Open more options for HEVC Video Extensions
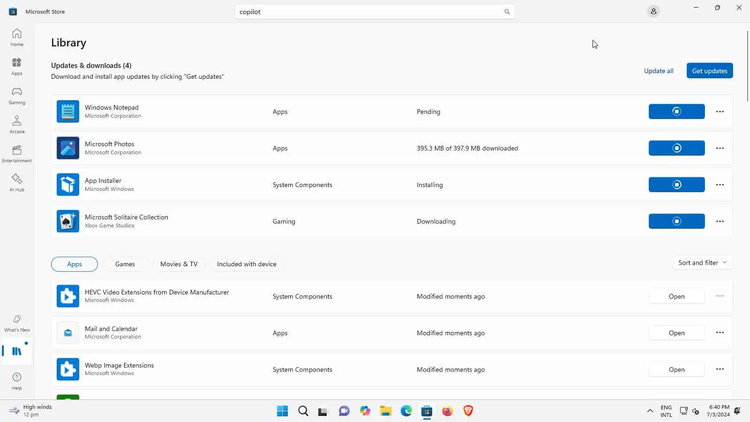750x422 pixels. 720,296
